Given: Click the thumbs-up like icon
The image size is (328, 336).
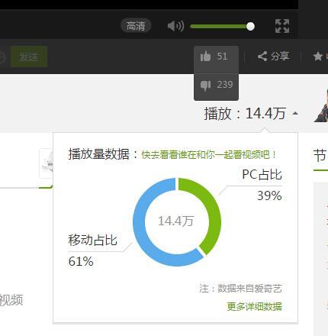Looking at the screenshot, I should [205, 57].
